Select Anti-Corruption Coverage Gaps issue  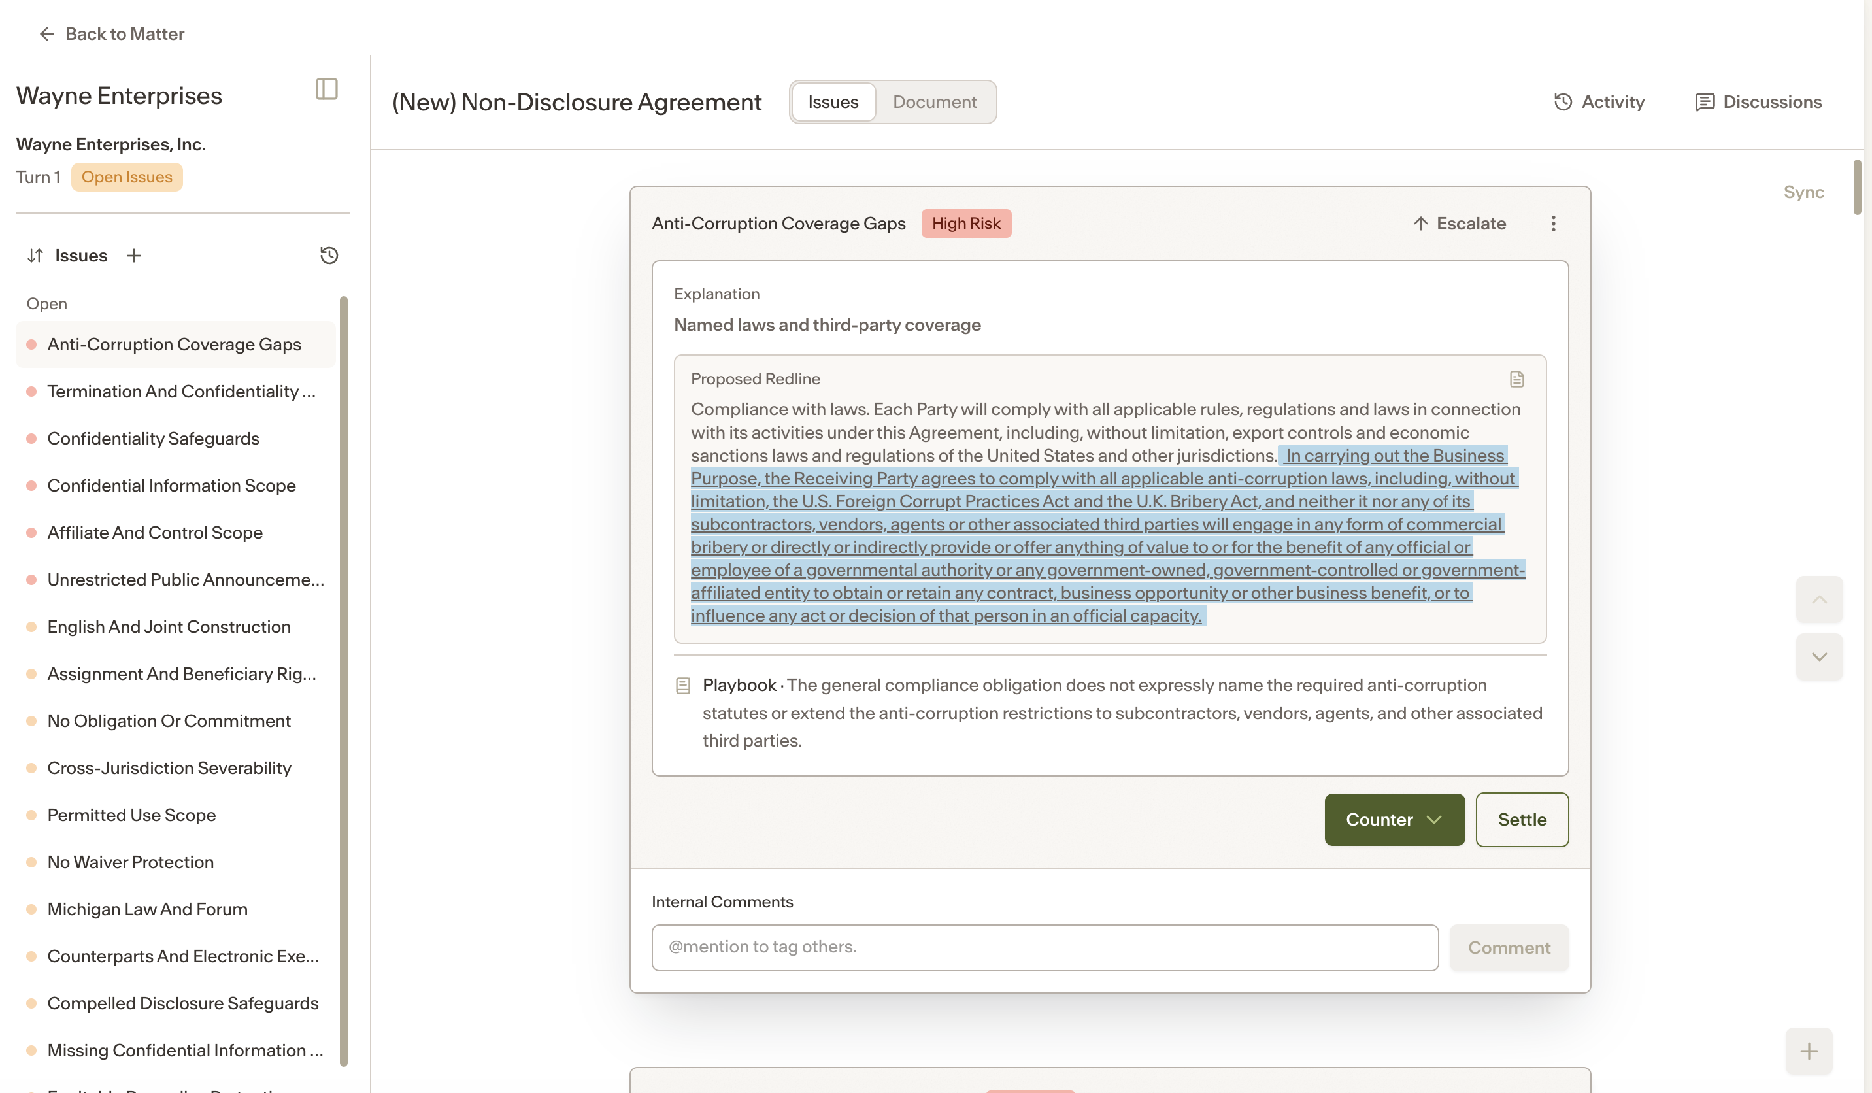click(x=175, y=344)
